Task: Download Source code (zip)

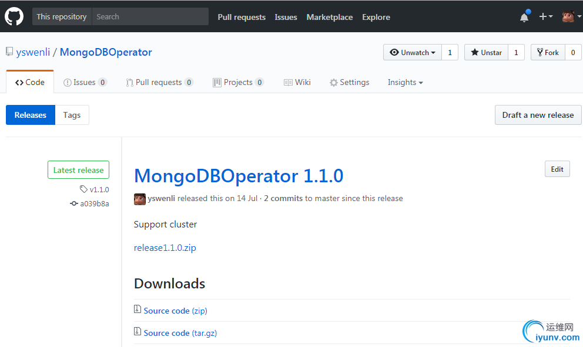Action: pos(176,311)
